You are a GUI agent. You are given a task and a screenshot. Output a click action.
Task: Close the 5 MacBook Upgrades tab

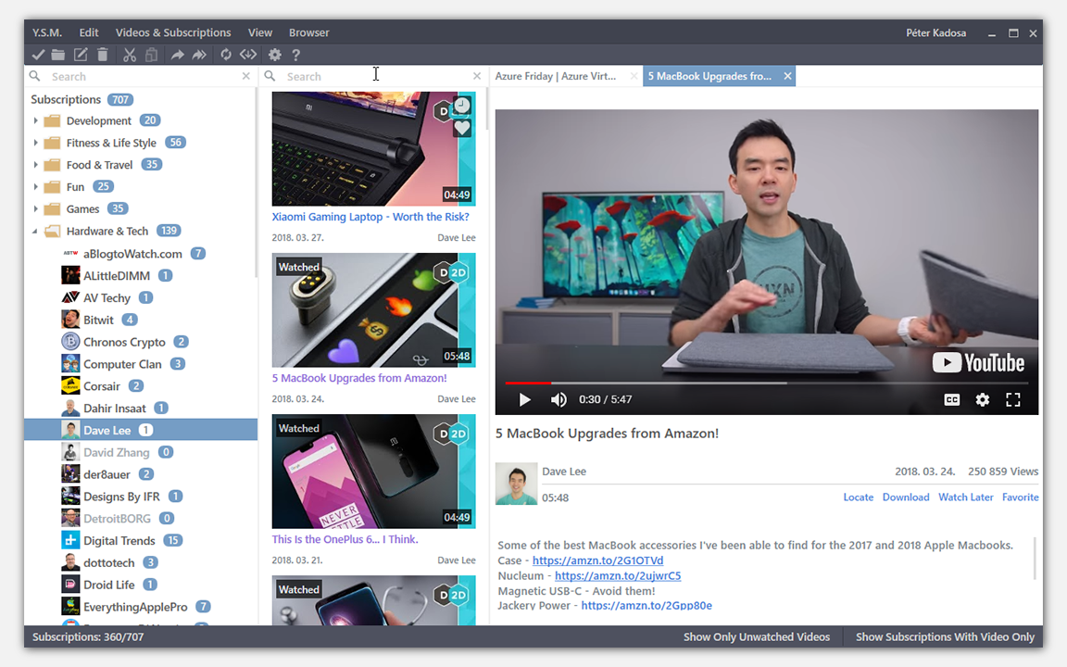(787, 76)
